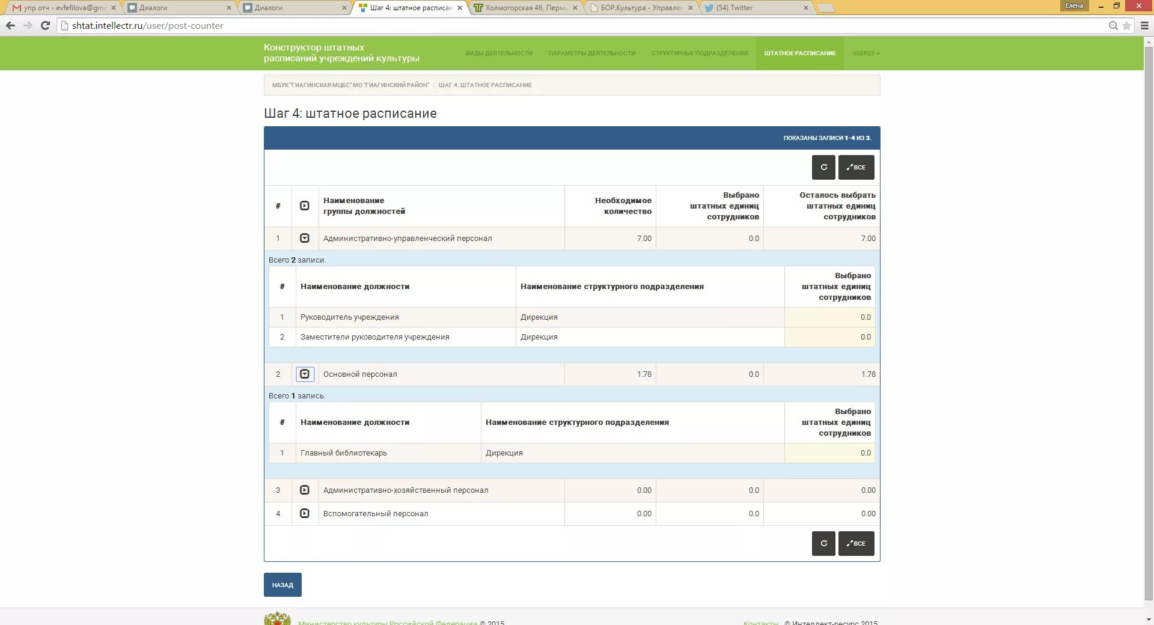1154x625 pixels.
Task: Click the bookmark star in the address bar
Action: pos(1126,25)
